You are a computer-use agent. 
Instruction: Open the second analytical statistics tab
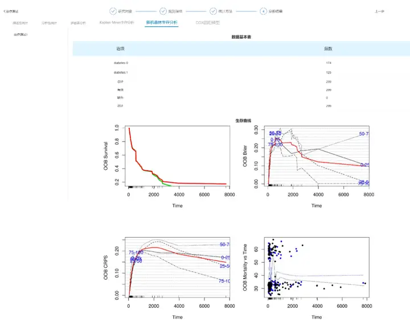click(49, 23)
